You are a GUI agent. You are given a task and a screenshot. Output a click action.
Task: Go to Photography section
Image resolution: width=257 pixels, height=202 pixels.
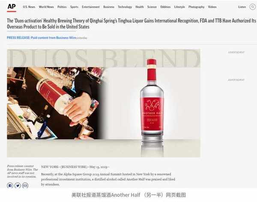click(196, 7)
